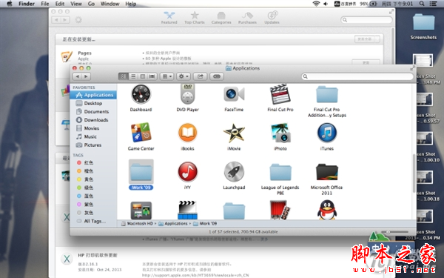
Task: Select Movies in Finder sidebar
Action: [x=93, y=128]
